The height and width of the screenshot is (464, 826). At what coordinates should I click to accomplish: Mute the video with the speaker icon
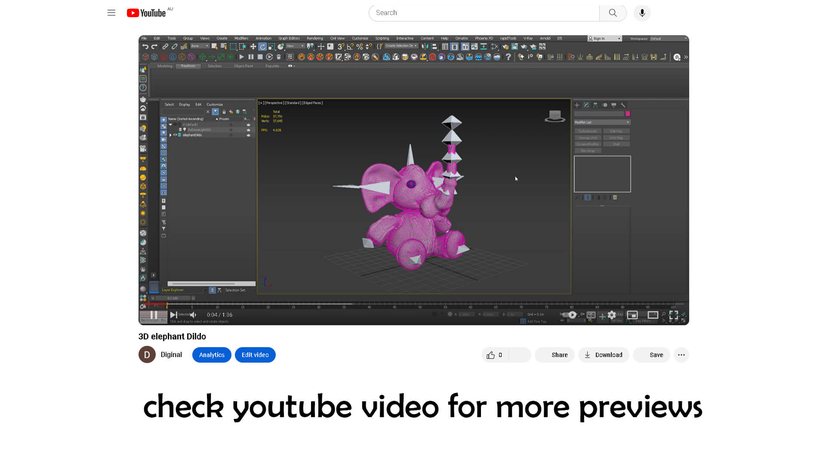tap(194, 315)
